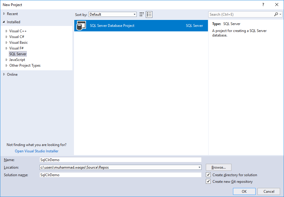
Task: Click the Browse... button
Action: (x=219, y=167)
